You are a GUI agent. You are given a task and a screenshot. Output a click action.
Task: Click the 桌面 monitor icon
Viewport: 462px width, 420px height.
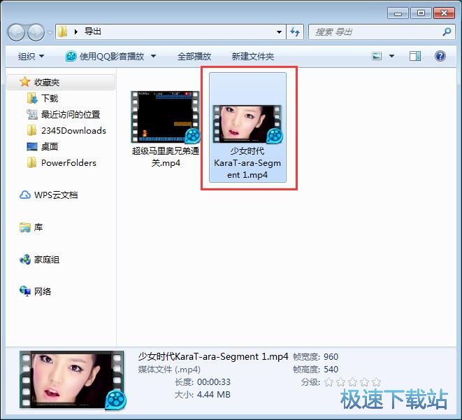pyautogui.click(x=32, y=147)
